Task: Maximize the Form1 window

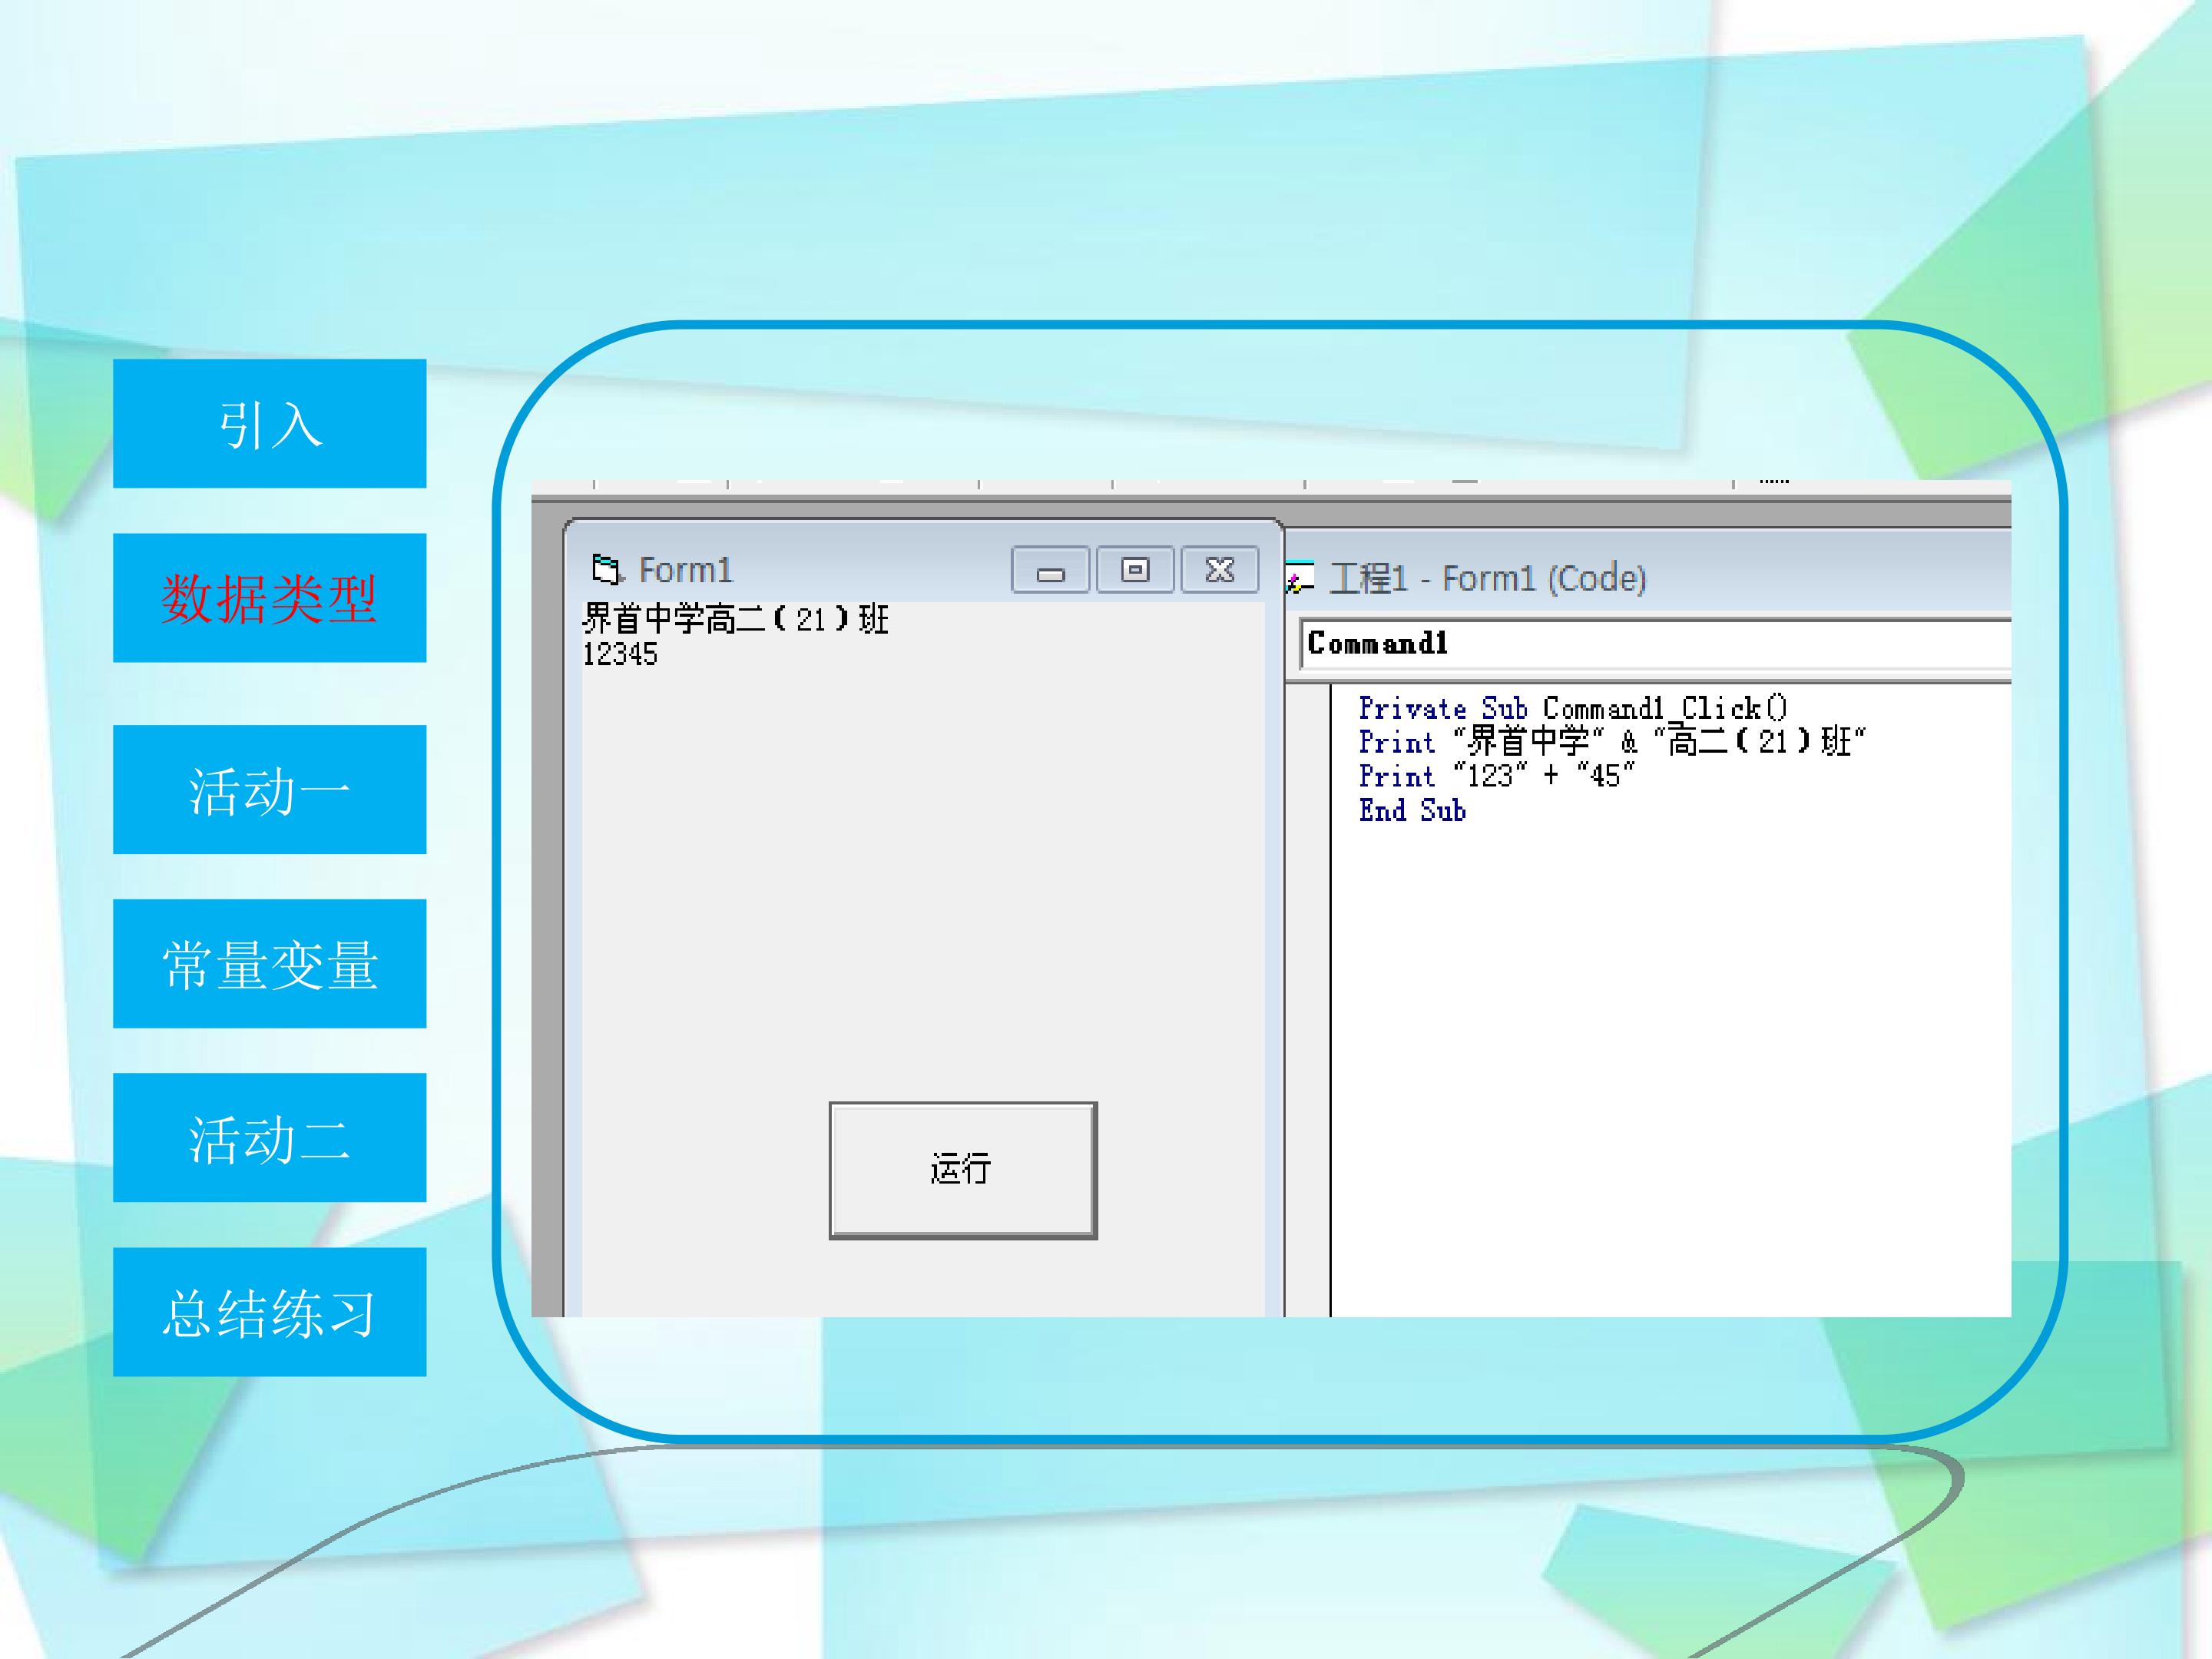Action: [x=1135, y=570]
